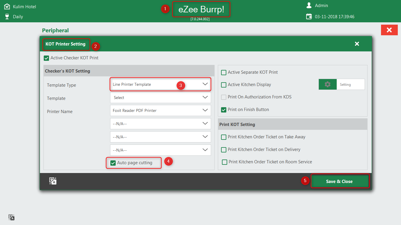Screen dimensions: 401x225
Task: Open the third Printer Name dropdown --N/A--
Action: pos(161,137)
